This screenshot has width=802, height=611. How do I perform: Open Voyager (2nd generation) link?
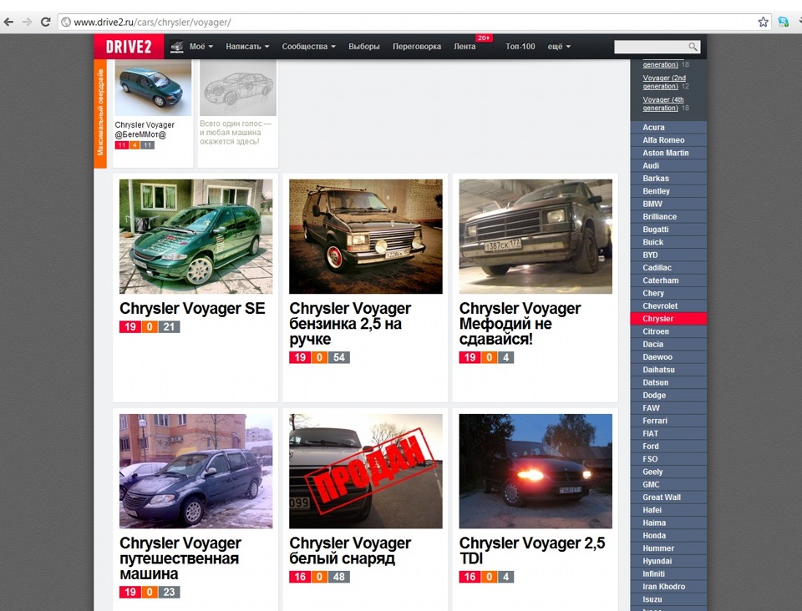tap(664, 83)
